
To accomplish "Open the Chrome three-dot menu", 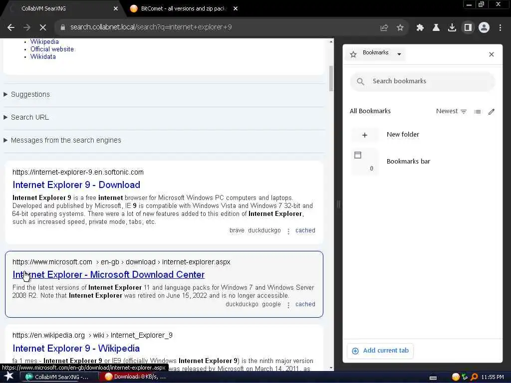I will [x=500, y=28].
